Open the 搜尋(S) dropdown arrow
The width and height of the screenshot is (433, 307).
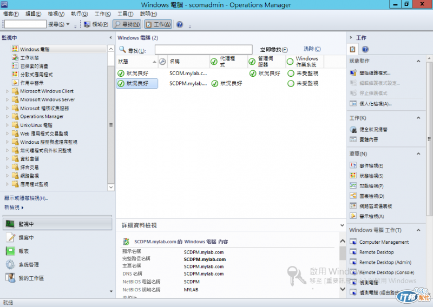point(68,24)
